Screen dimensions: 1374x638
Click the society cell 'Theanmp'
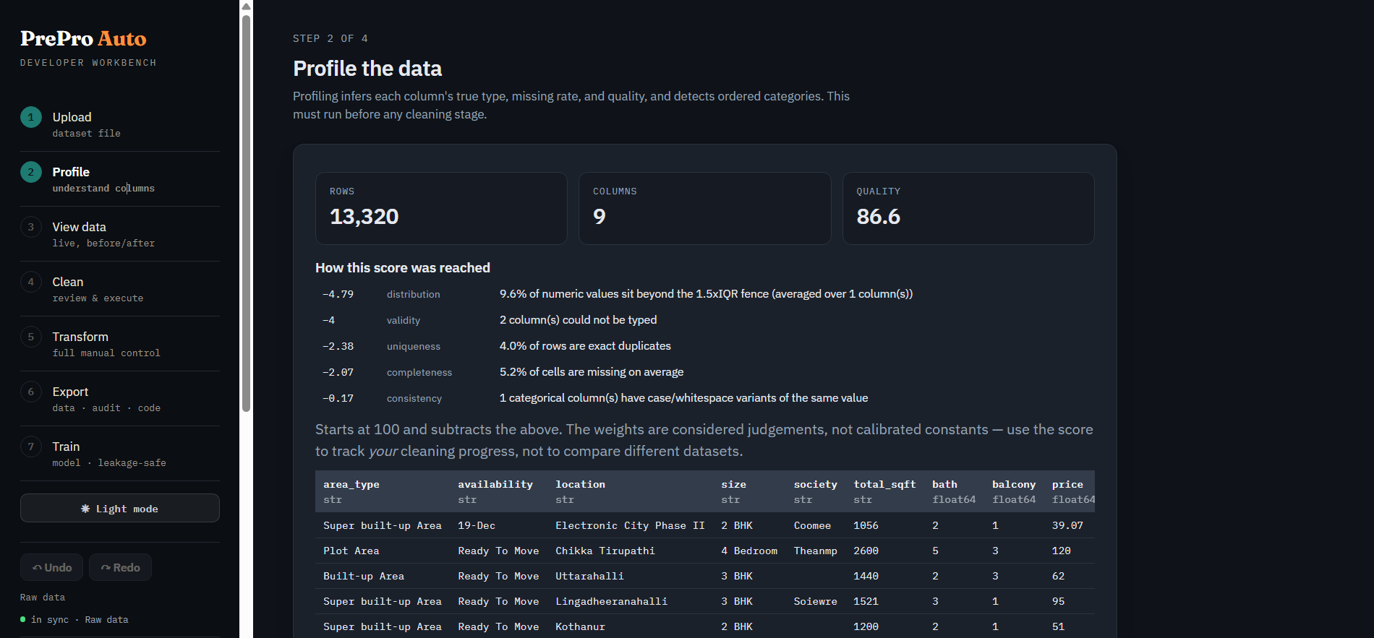(816, 551)
